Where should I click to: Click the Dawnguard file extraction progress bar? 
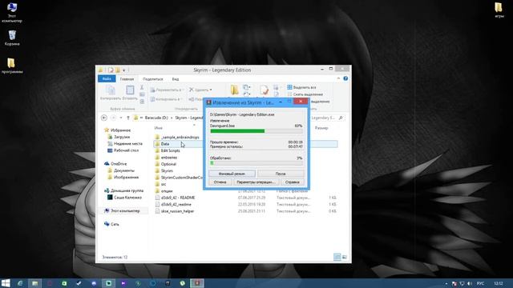tap(256, 131)
